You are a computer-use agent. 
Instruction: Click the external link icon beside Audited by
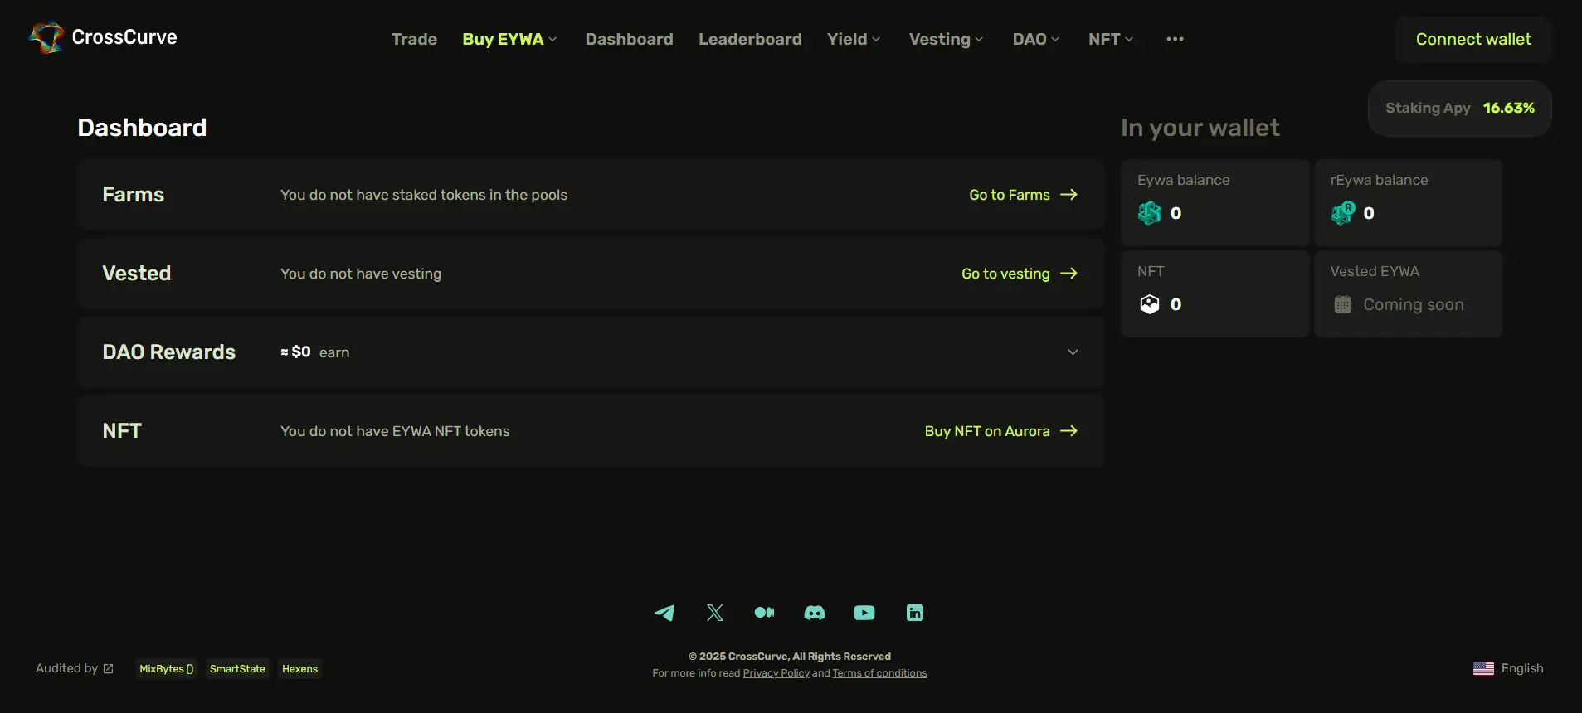point(108,668)
